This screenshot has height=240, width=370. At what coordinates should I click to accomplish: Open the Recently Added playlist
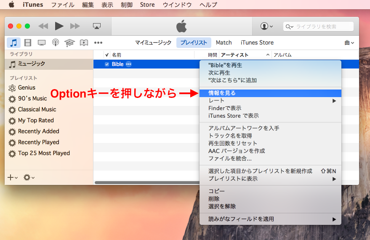pyautogui.click(x=49, y=132)
